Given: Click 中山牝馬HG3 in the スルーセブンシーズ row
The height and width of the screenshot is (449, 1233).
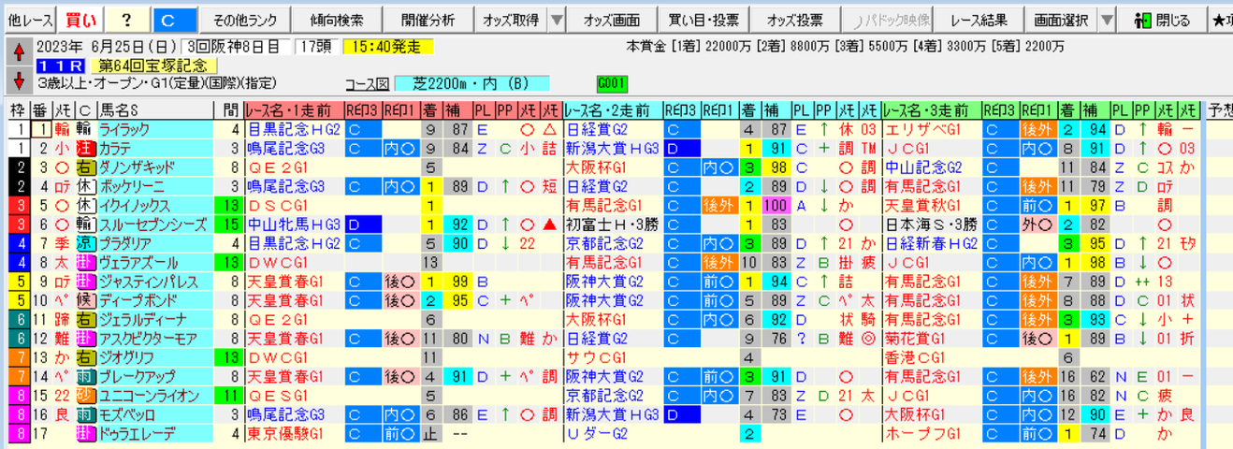Looking at the screenshot, I should pos(293,224).
